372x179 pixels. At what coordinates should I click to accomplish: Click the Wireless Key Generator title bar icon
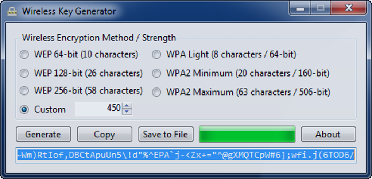[x=12, y=11]
